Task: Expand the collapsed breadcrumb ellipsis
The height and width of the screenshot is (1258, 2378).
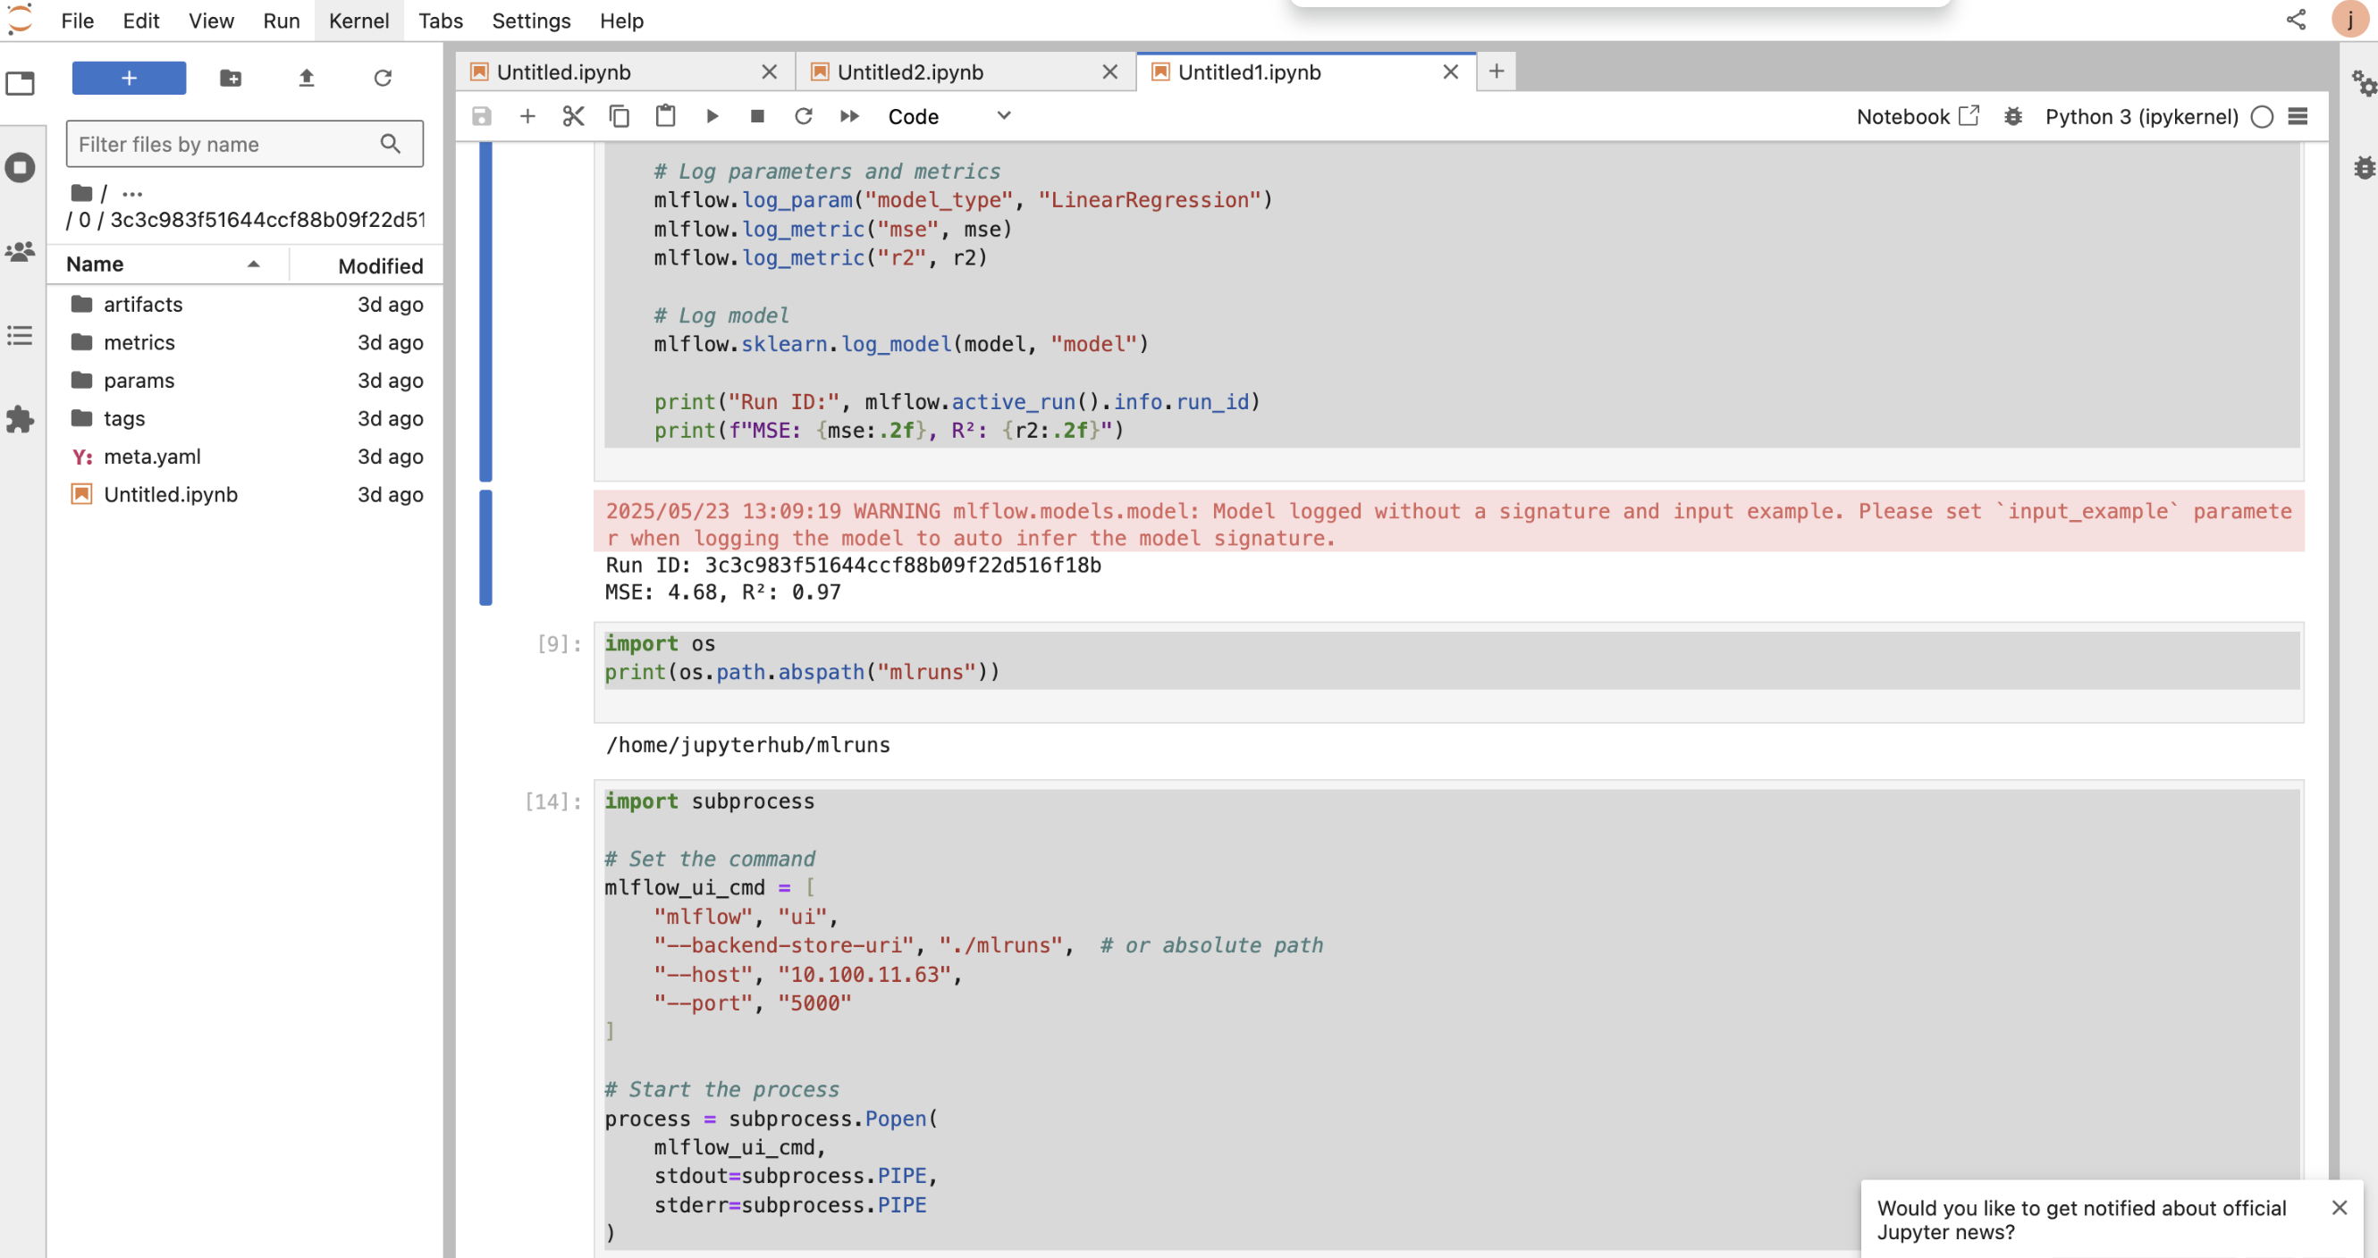Action: 132,194
